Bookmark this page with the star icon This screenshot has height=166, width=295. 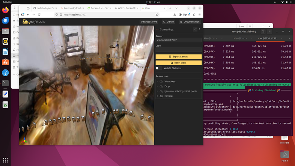[x=157, y=15]
